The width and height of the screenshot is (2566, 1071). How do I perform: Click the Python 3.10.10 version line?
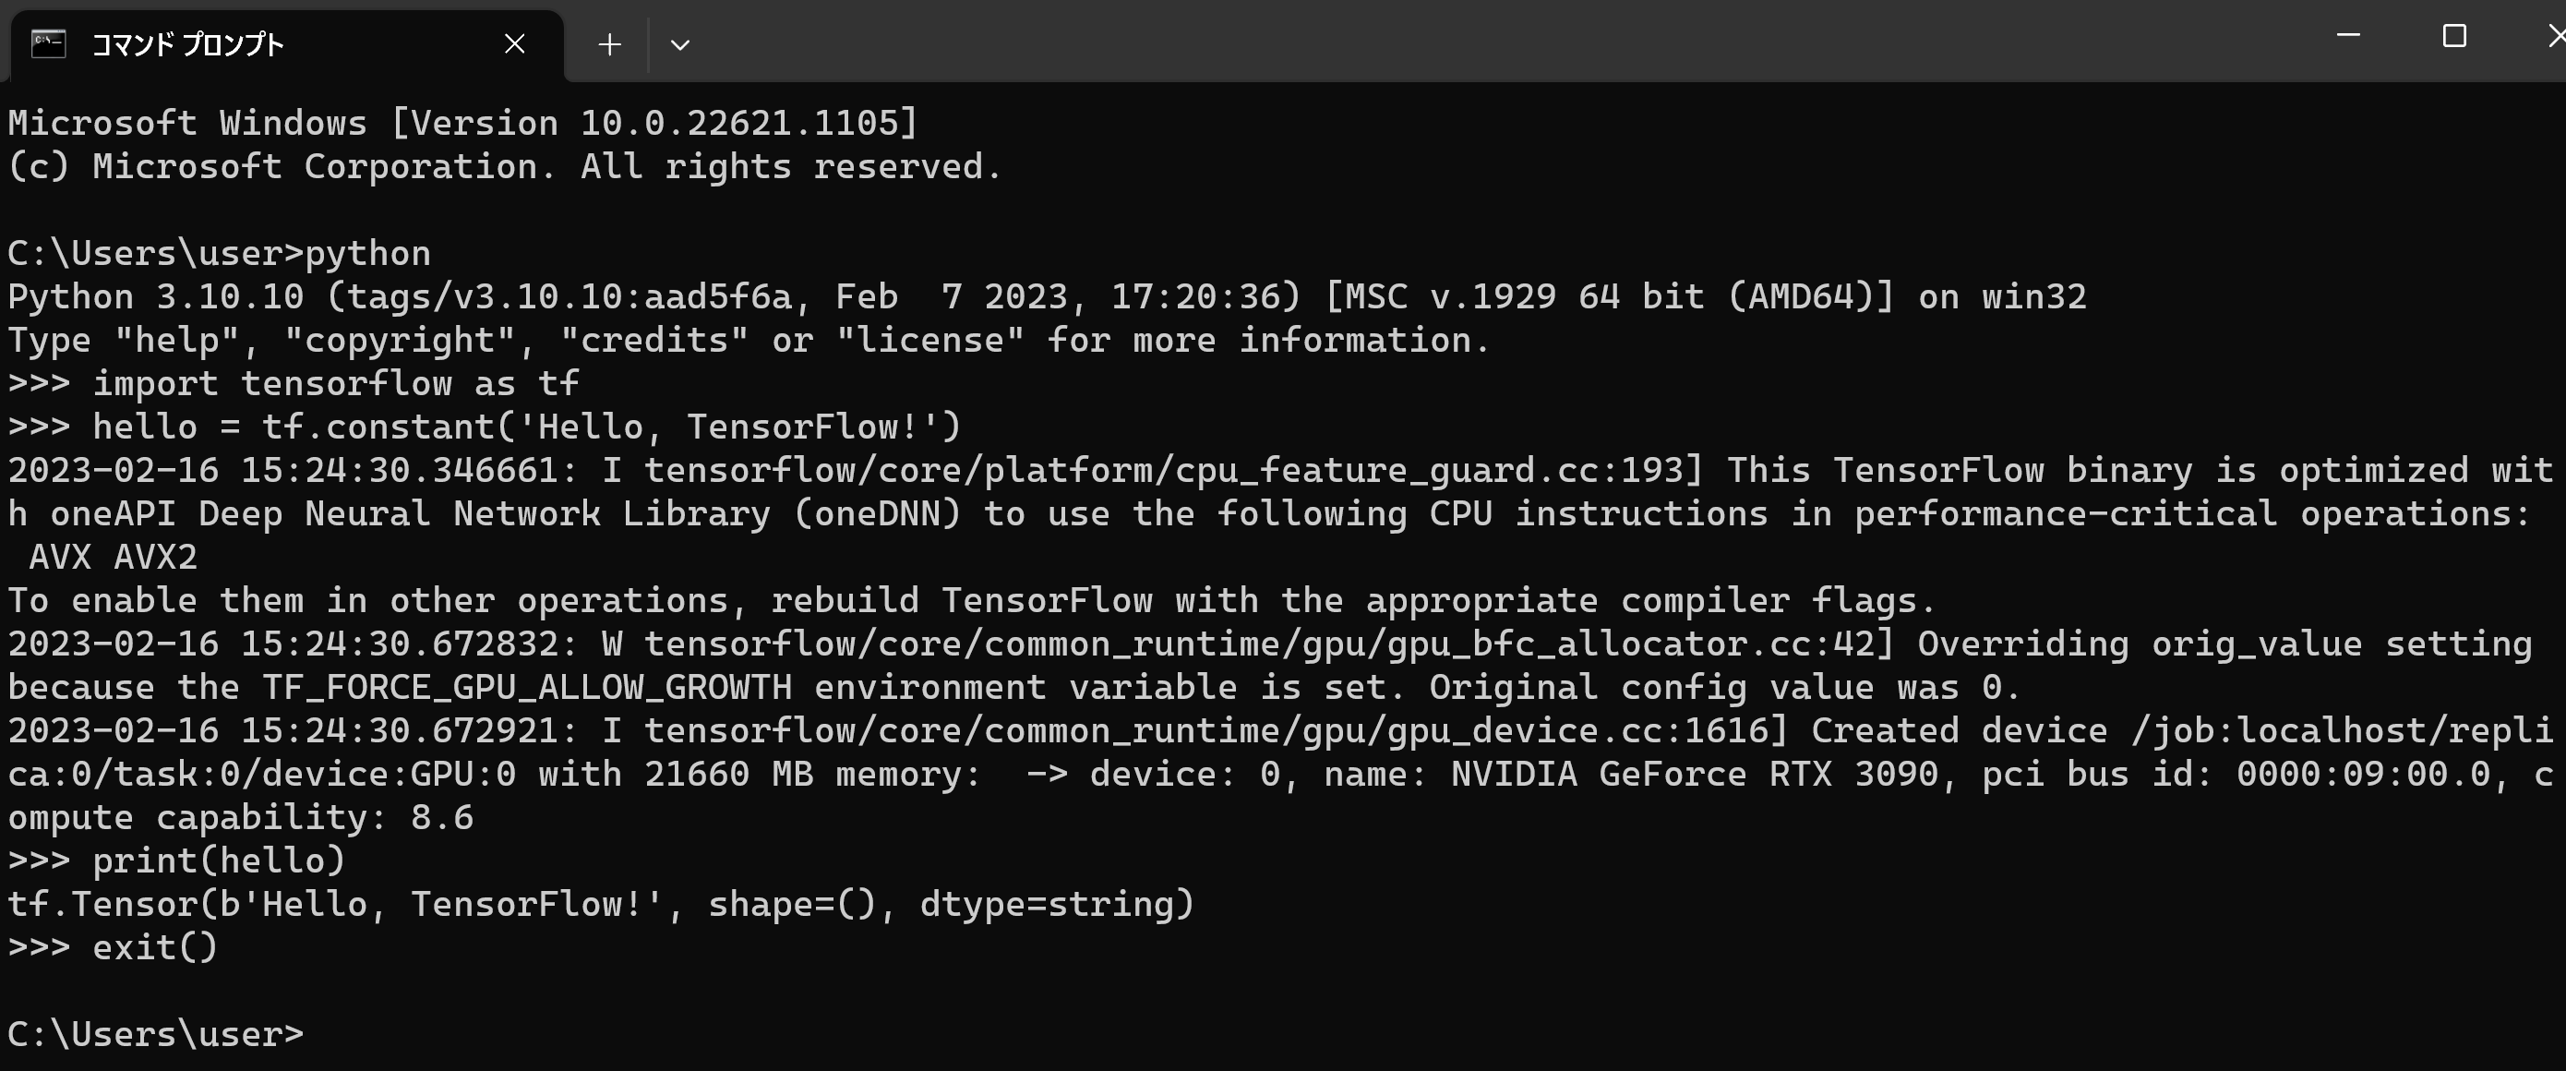coord(1047,297)
